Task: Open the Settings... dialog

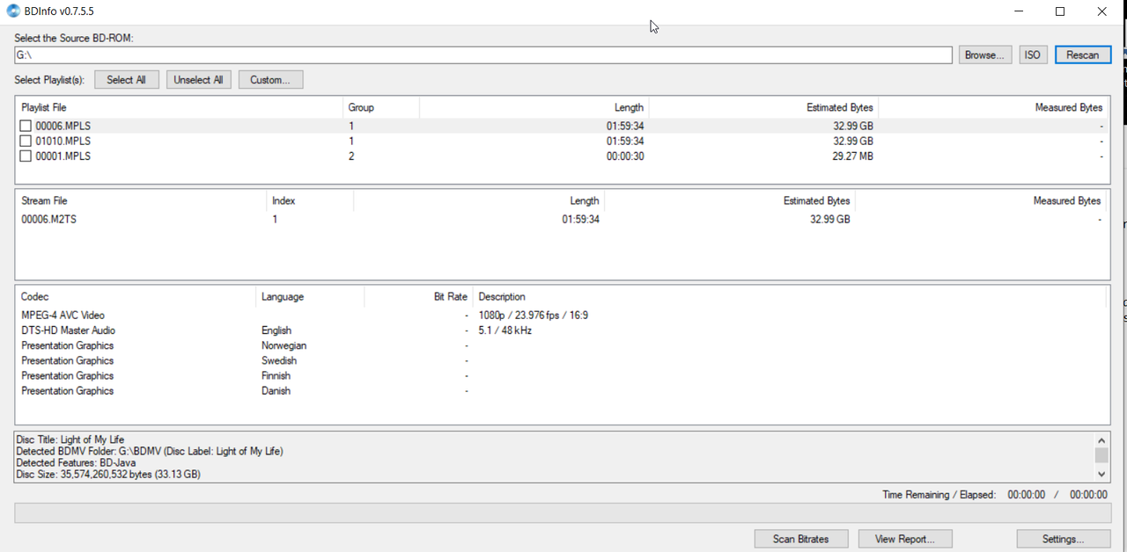Action: [x=1064, y=539]
